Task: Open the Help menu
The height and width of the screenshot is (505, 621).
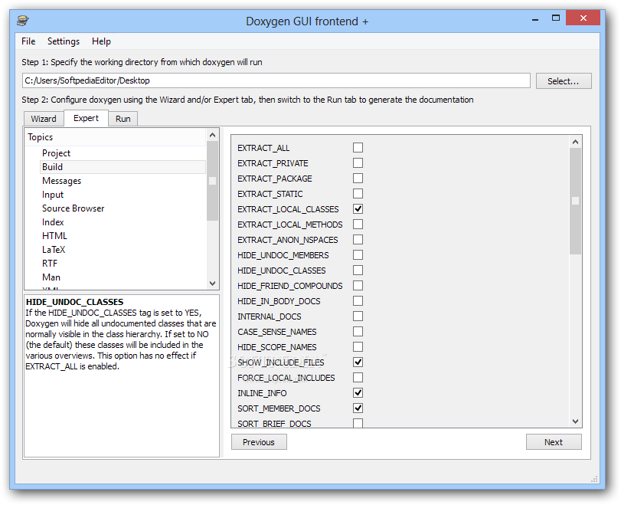Action: coord(101,41)
